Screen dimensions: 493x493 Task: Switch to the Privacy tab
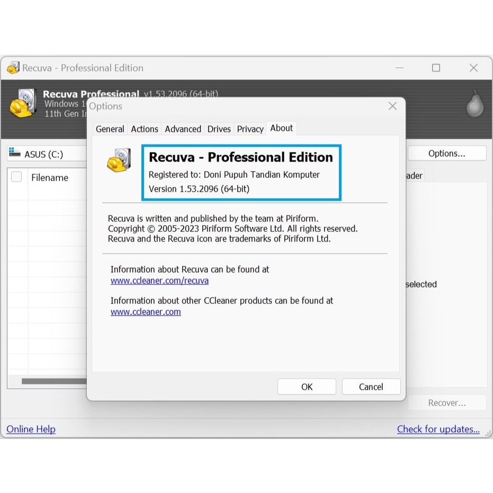250,129
